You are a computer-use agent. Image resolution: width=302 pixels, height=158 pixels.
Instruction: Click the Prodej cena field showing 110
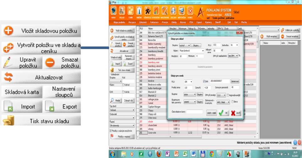pos(188,87)
